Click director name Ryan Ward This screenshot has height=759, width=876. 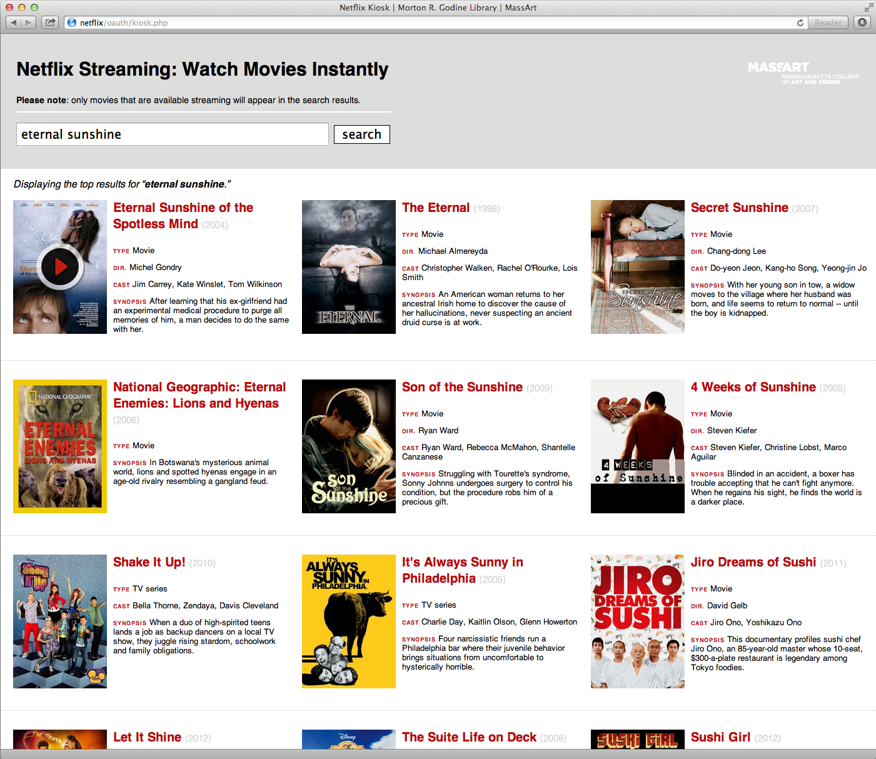(x=438, y=431)
